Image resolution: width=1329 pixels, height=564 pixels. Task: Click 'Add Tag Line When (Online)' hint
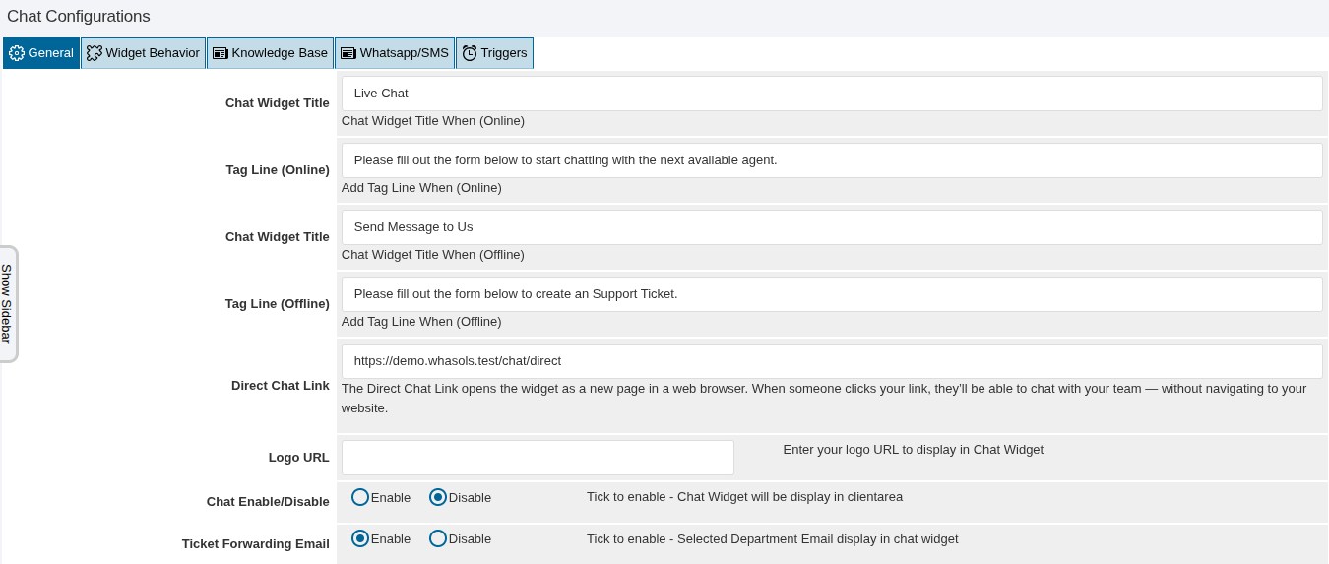pyautogui.click(x=421, y=188)
